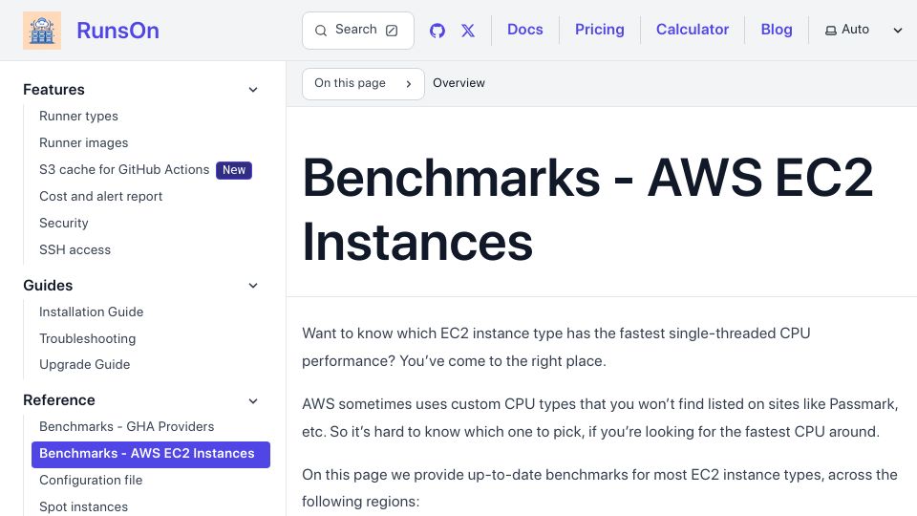Screen dimensions: 917x516
Task: Collapse the Reference section
Action: [253, 400]
